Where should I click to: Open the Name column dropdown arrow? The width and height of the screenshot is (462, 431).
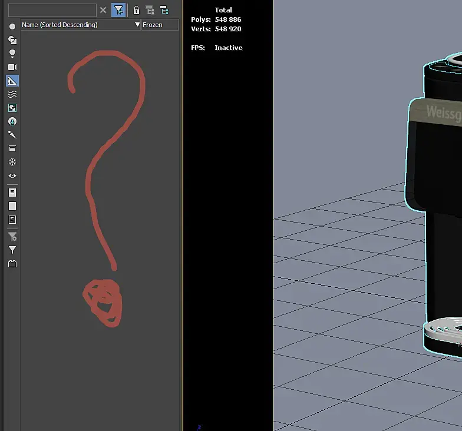pyautogui.click(x=137, y=25)
